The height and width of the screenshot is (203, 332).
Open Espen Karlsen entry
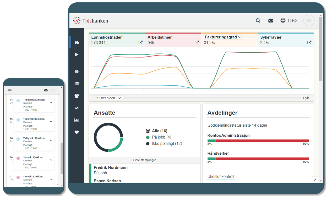pos(145,181)
